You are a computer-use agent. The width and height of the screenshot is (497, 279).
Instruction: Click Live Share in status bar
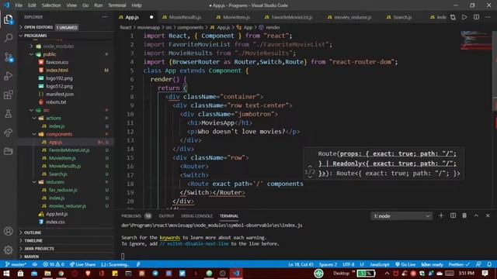82,264
